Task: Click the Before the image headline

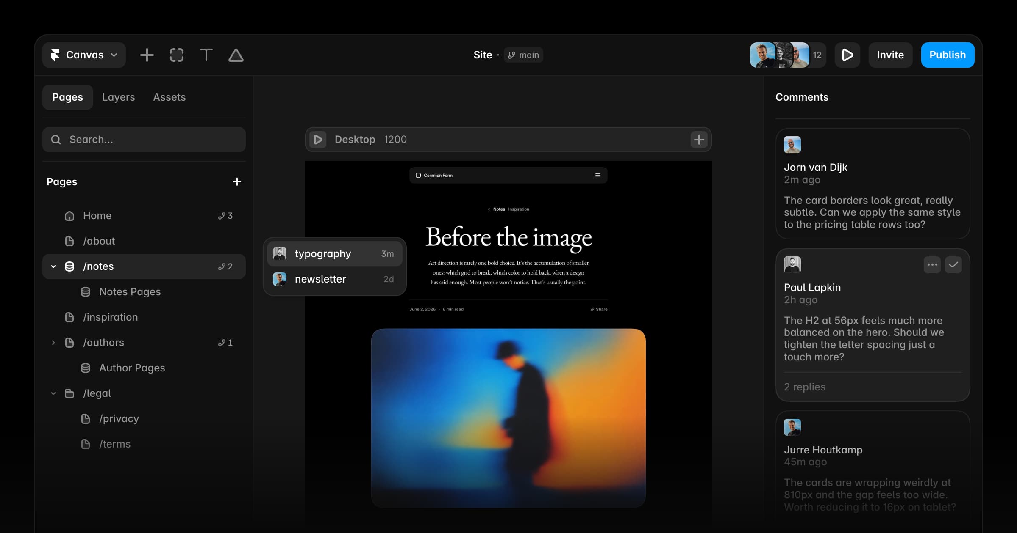Action: pyautogui.click(x=508, y=237)
